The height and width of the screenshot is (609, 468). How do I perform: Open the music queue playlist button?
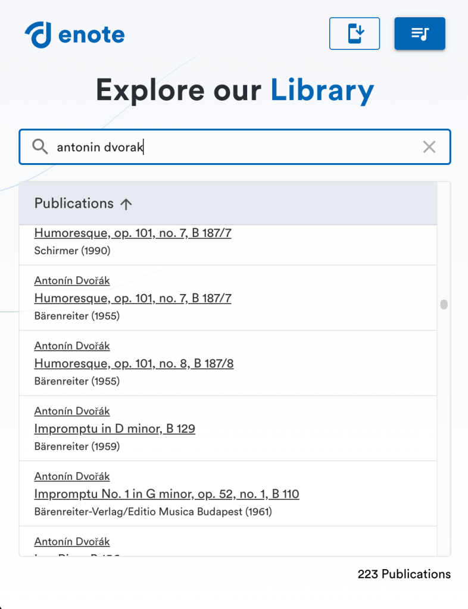[x=420, y=33]
